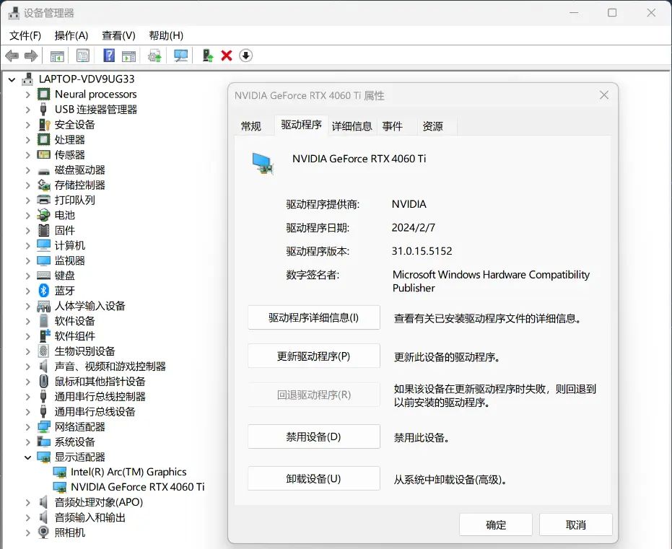The image size is (672, 549).
Task: Click the keyboard icon beside 键盘
Action: (x=44, y=276)
